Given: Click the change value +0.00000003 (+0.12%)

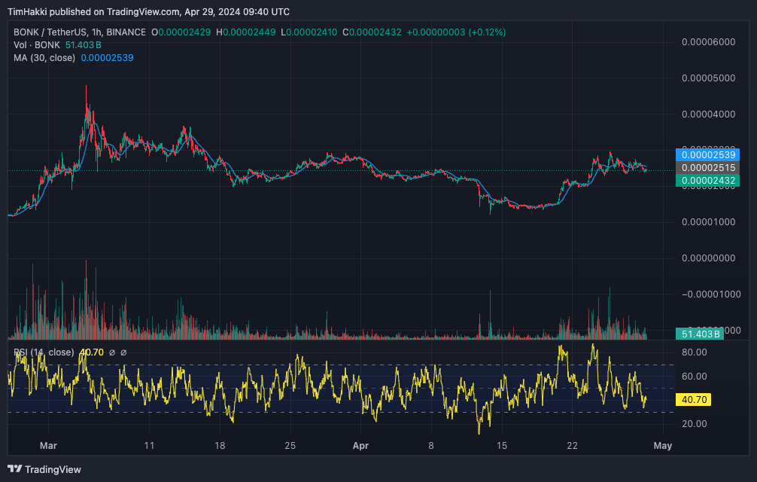Looking at the screenshot, I should [456, 32].
